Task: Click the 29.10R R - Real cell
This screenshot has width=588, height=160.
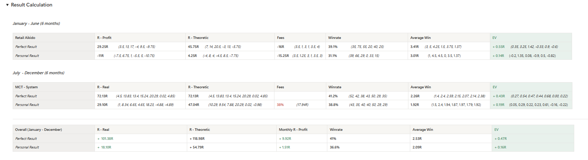Action: tap(140, 105)
